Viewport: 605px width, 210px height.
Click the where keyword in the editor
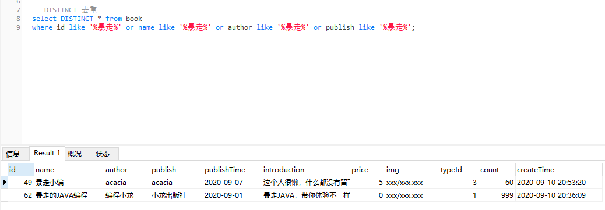[42, 27]
